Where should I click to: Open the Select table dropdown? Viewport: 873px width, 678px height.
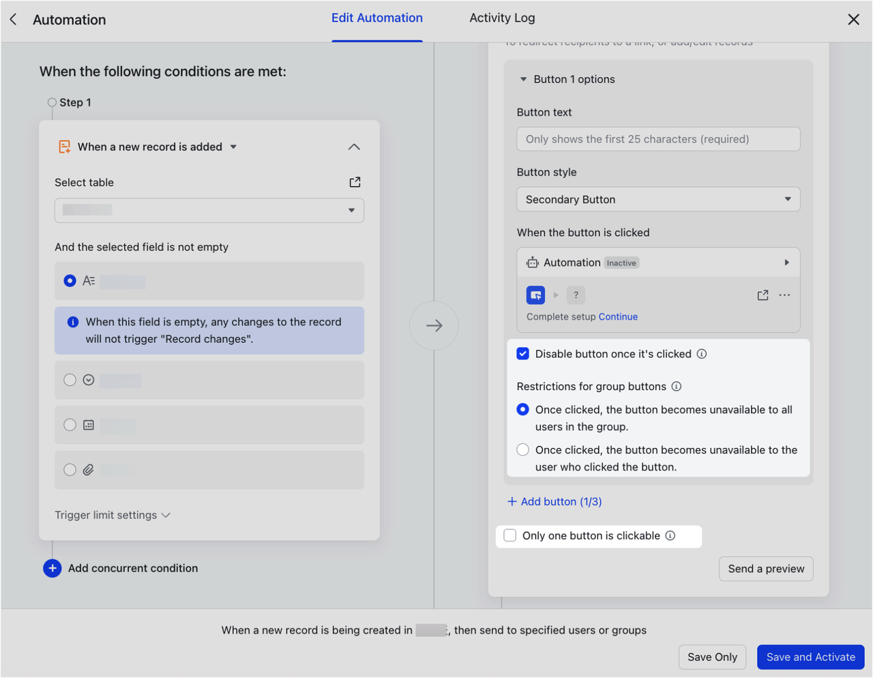209,210
